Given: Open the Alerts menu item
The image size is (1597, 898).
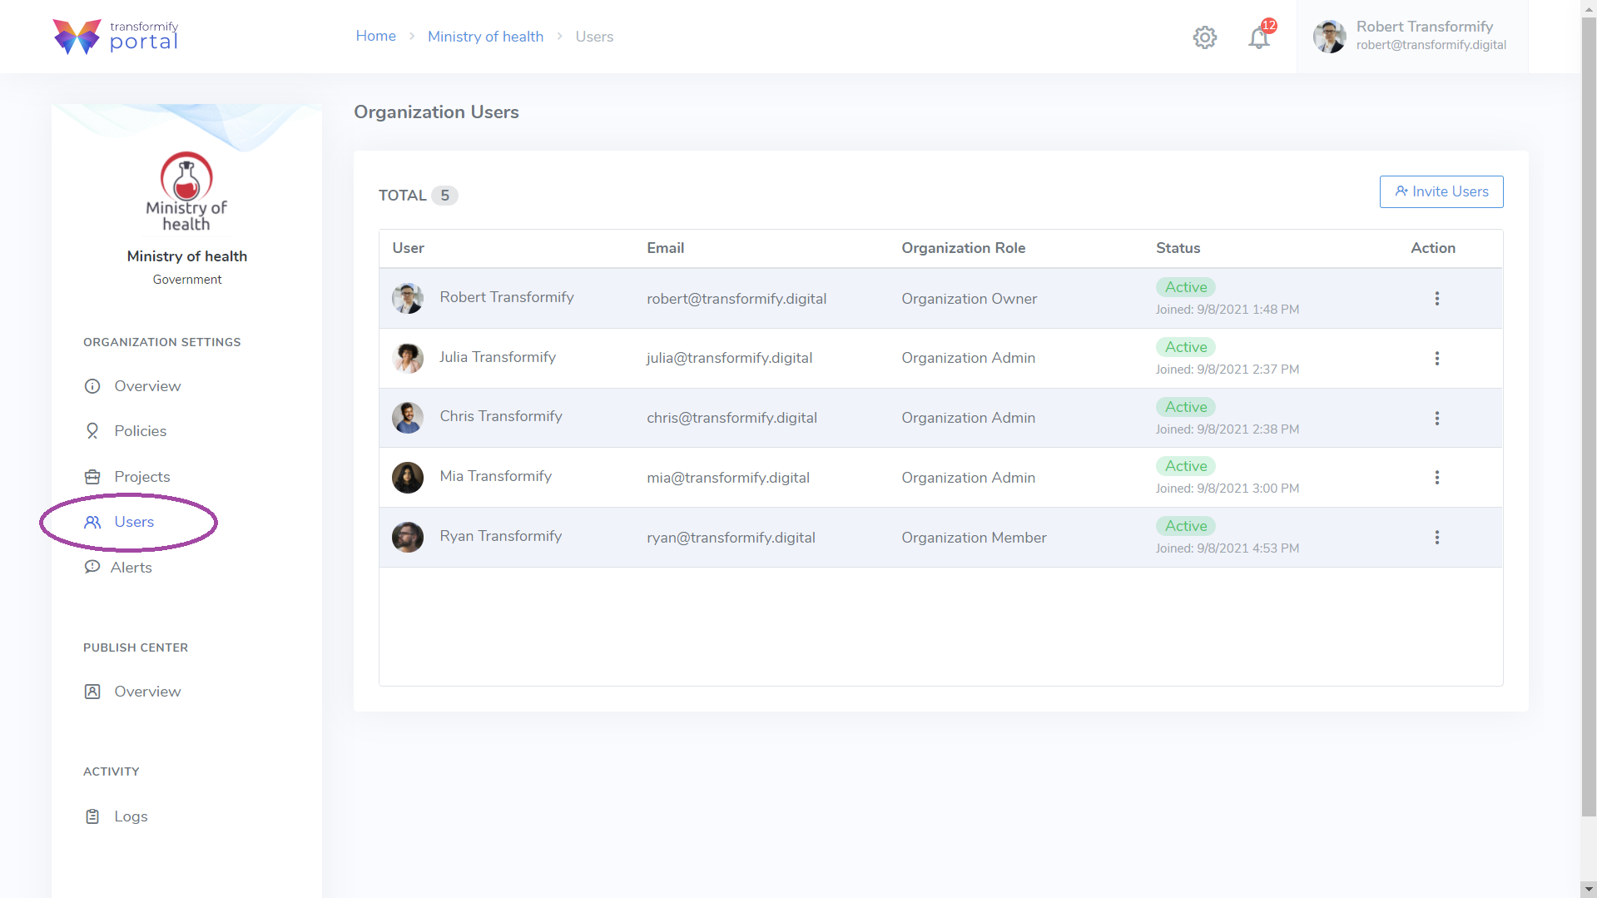Looking at the screenshot, I should [118, 567].
